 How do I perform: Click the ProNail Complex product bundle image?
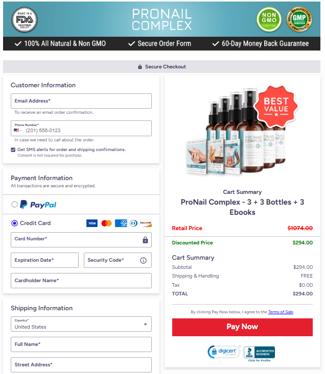tap(237, 131)
